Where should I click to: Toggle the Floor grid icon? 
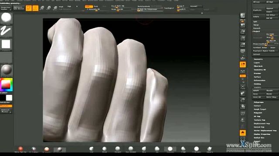pyautogui.click(x=243, y=58)
